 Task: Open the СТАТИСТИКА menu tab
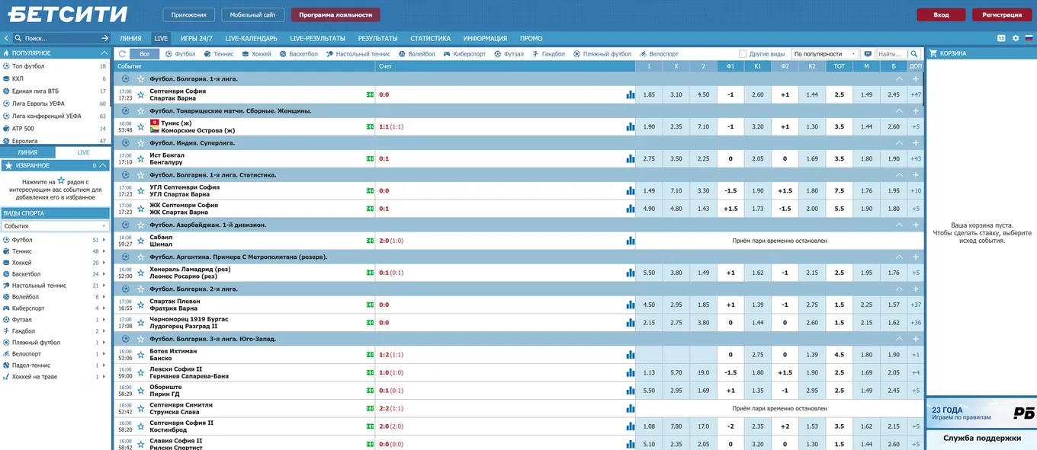(x=430, y=38)
